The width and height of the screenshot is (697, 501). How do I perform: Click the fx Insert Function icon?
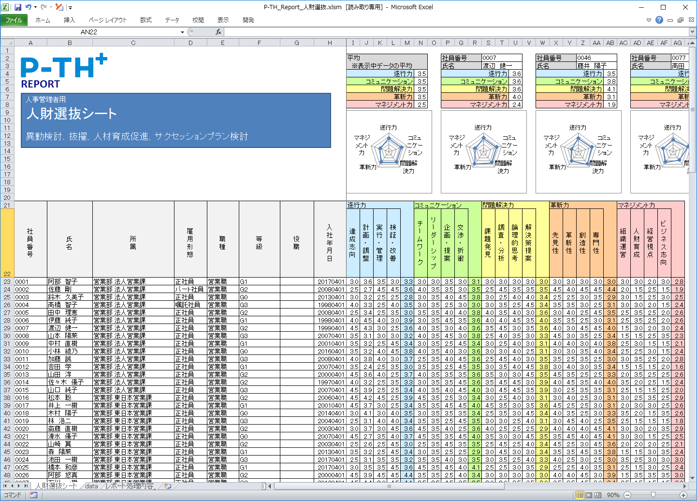pyautogui.click(x=218, y=32)
